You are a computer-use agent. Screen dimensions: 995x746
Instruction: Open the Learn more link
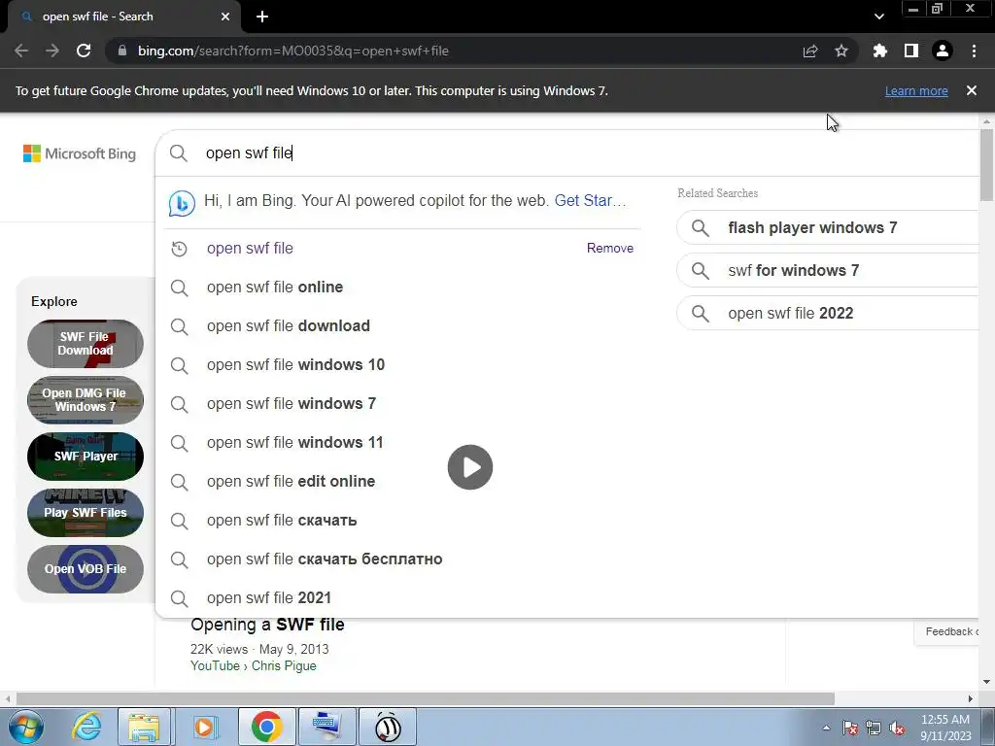tap(916, 90)
